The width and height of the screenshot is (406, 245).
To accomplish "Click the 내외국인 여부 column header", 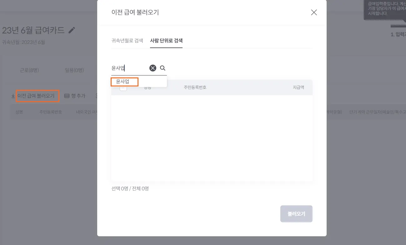I will (x=87, y=112).
